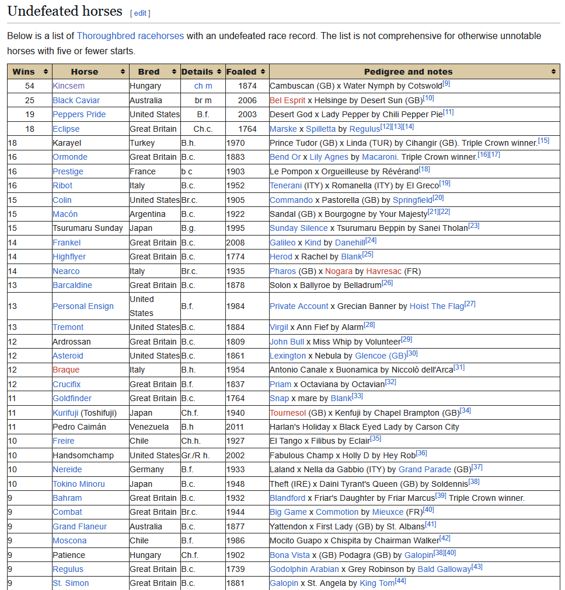Viewport: 565px width, 590px height.
Task: Open the Springfield link
Action: point(413,200)
